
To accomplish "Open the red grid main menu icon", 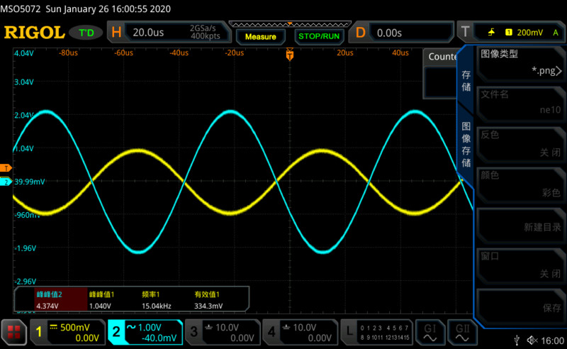I will 13,331.
